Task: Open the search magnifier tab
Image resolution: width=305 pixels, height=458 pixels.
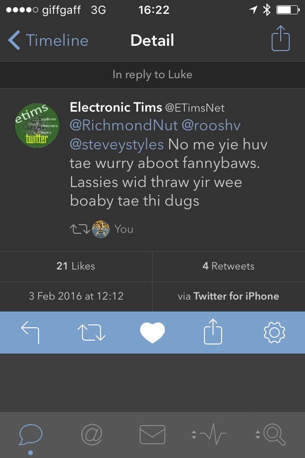Action: click(269, 435)
